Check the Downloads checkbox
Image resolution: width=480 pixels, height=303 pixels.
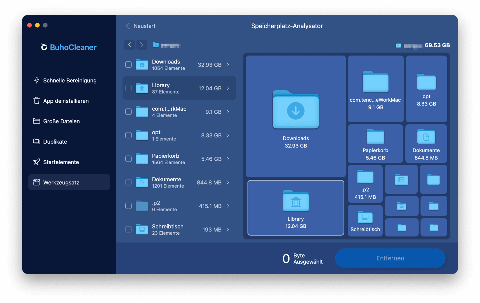pos(128,65)
